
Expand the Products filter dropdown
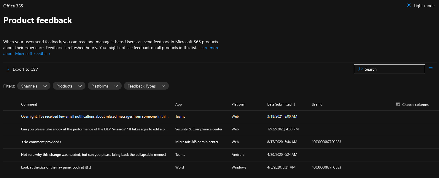(x=69, y=86)
